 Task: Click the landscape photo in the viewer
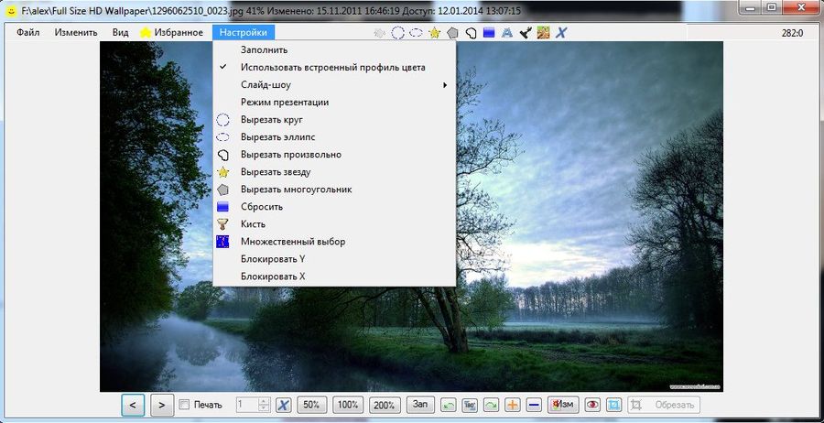[x=589, y=215]
